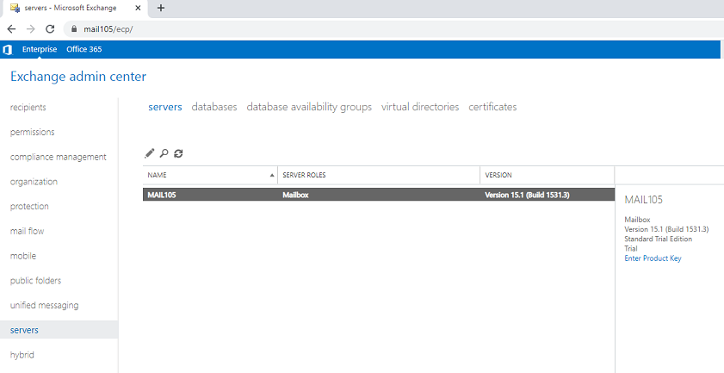The image size is (724, 373).
Task: Click SERVER ROLES column header
Action: point(379,175)
